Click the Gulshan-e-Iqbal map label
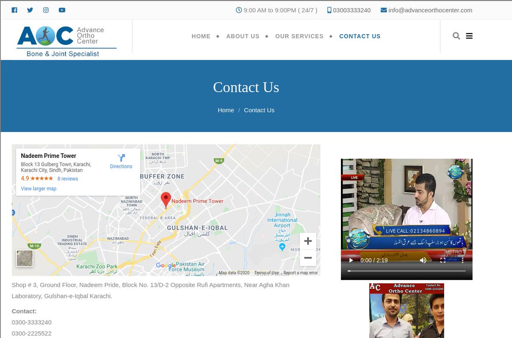Screen dimensions: 512x338 197,231
